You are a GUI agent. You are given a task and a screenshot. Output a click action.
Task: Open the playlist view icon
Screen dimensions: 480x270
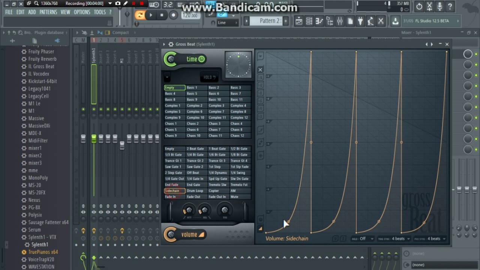click(x=299, y=21)
